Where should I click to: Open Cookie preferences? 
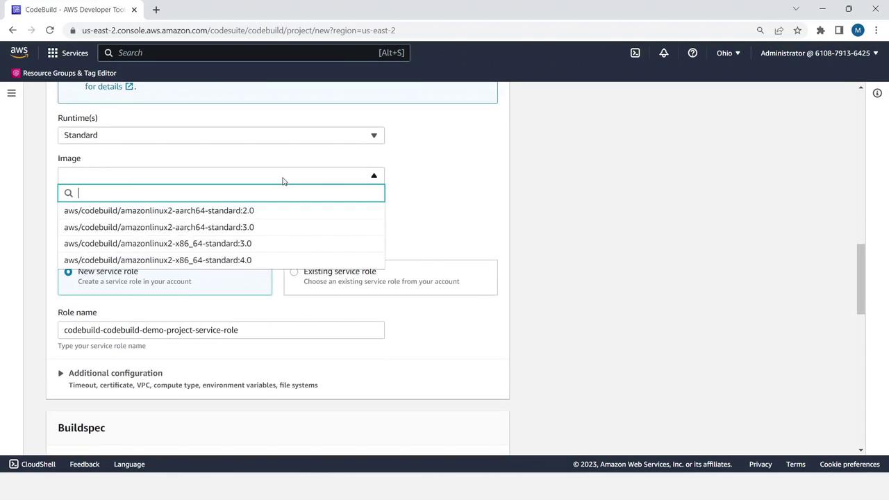(x=849, y=464)
